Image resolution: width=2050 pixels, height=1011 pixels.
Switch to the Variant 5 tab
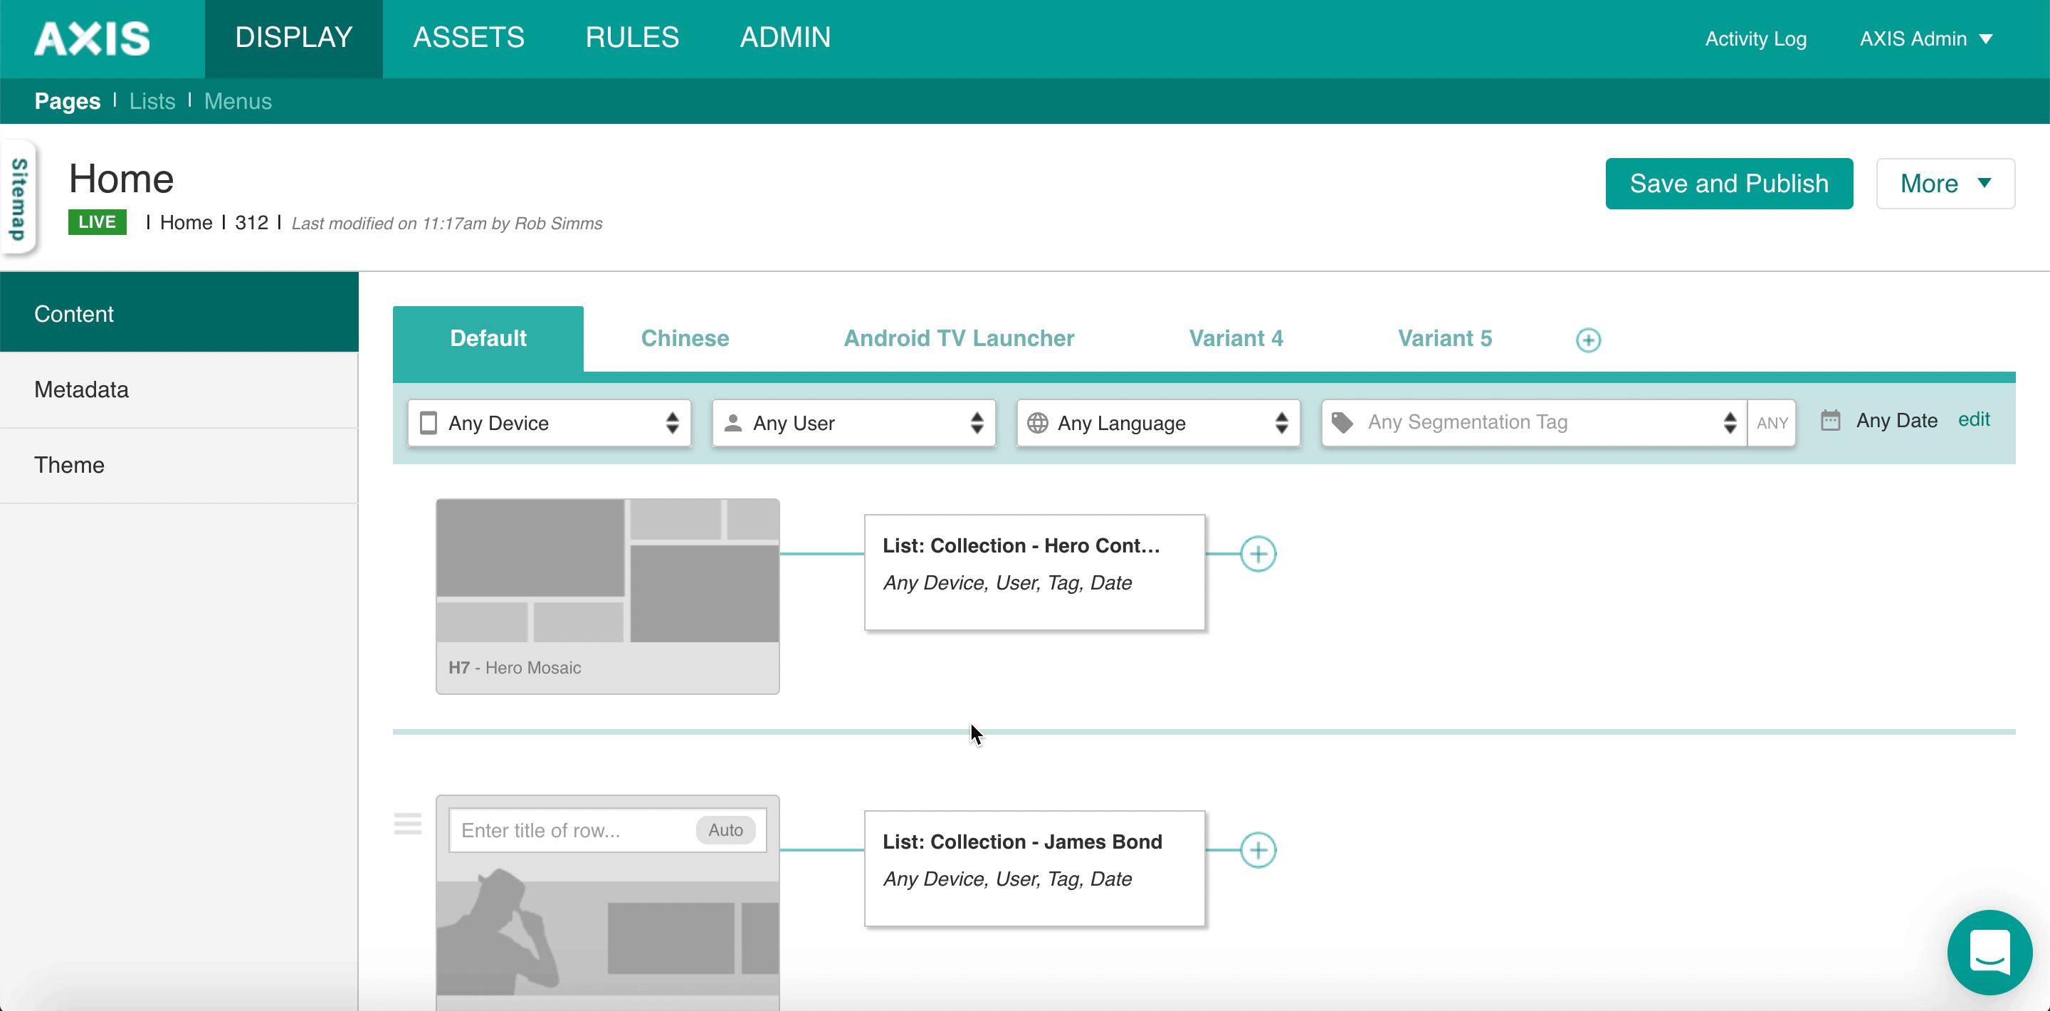click(x=1445, y=338)
